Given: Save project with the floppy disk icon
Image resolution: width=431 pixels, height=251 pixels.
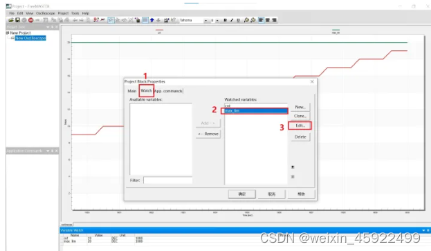Looking at the screenshot, I should [x=17, y=20].
